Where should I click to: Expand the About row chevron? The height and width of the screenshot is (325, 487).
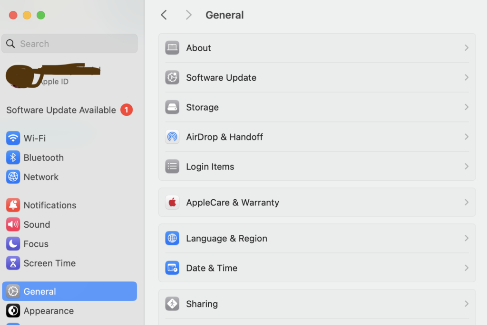pyautogui.click(x=467, y=48)
